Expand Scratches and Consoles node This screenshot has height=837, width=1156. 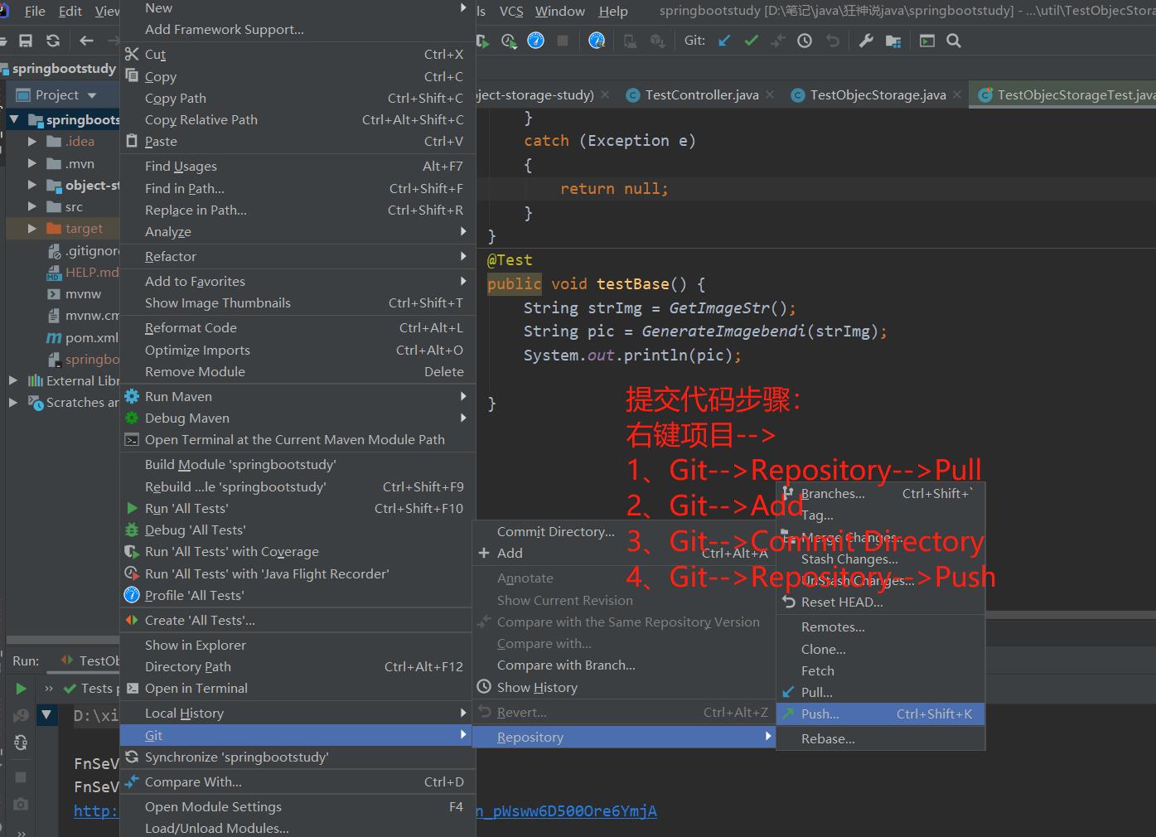(12, 402)
